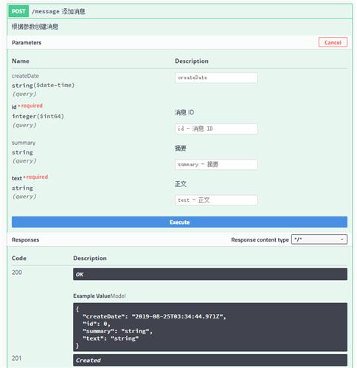Click the OK response description bar
The width and height of the screenshot is (357, 368).
[210, 274]
